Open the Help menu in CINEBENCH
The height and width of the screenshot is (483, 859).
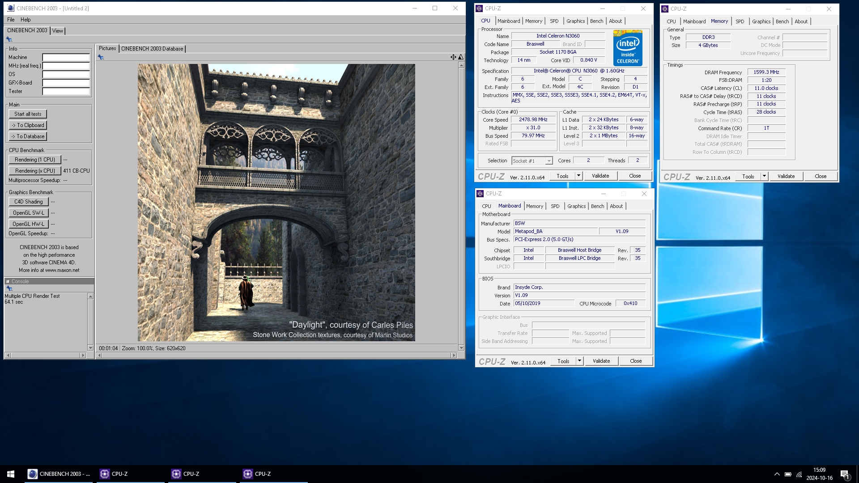point(26,20)
